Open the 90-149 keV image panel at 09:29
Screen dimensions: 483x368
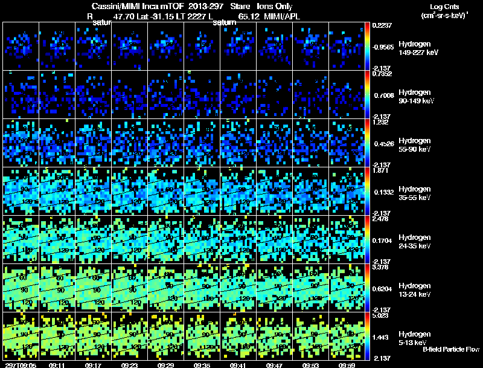(x=165, y=94)
